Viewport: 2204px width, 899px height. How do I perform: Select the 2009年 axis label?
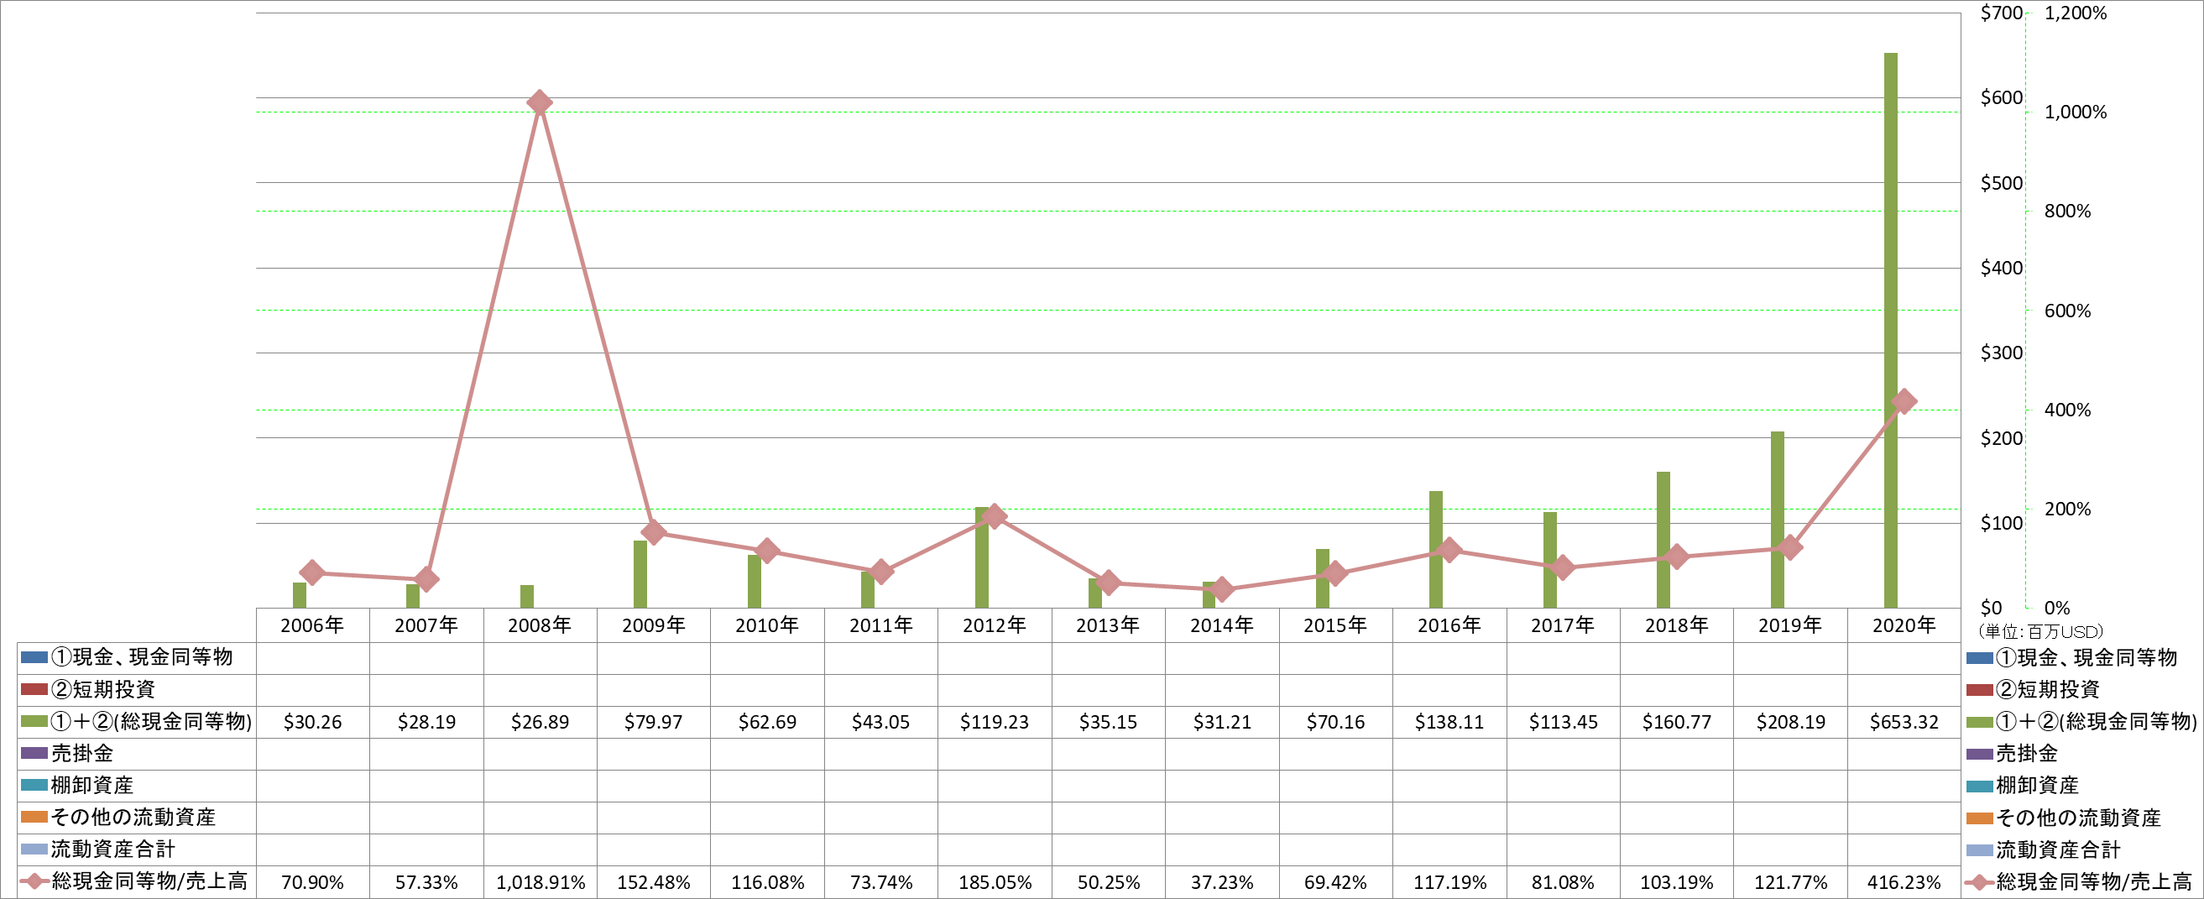tap(654, 625)
